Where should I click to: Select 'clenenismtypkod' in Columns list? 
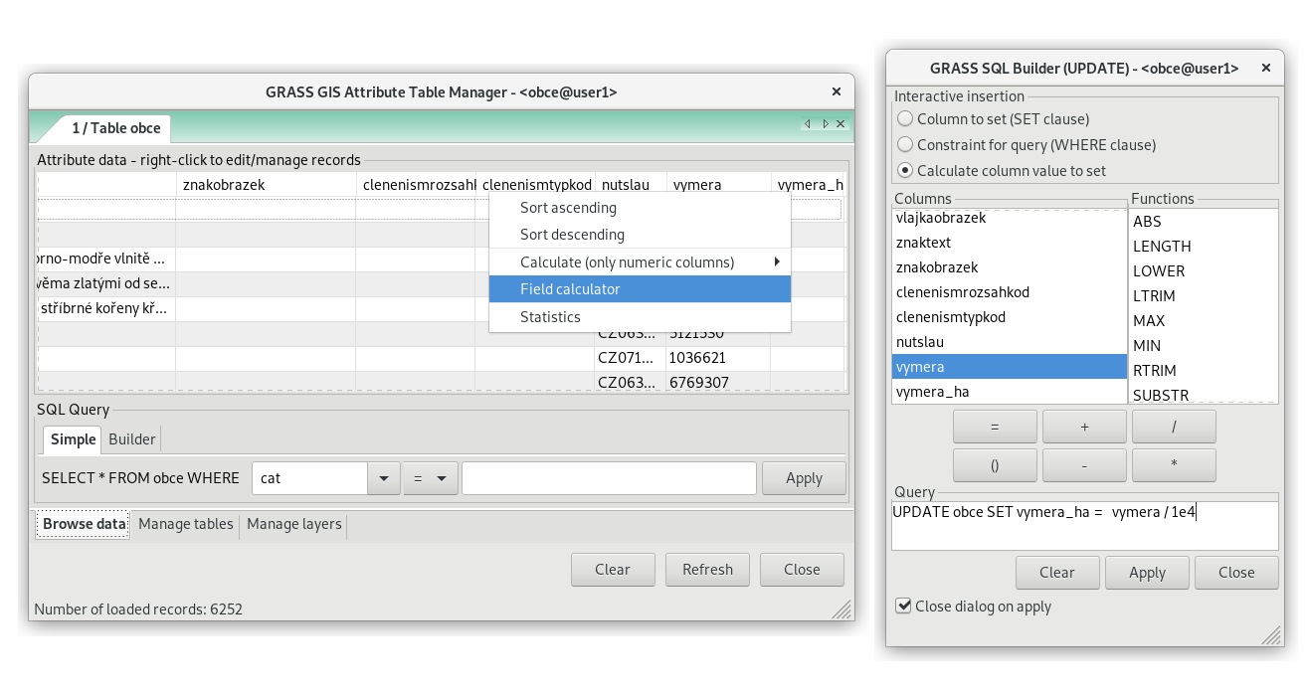point(1010,317)
